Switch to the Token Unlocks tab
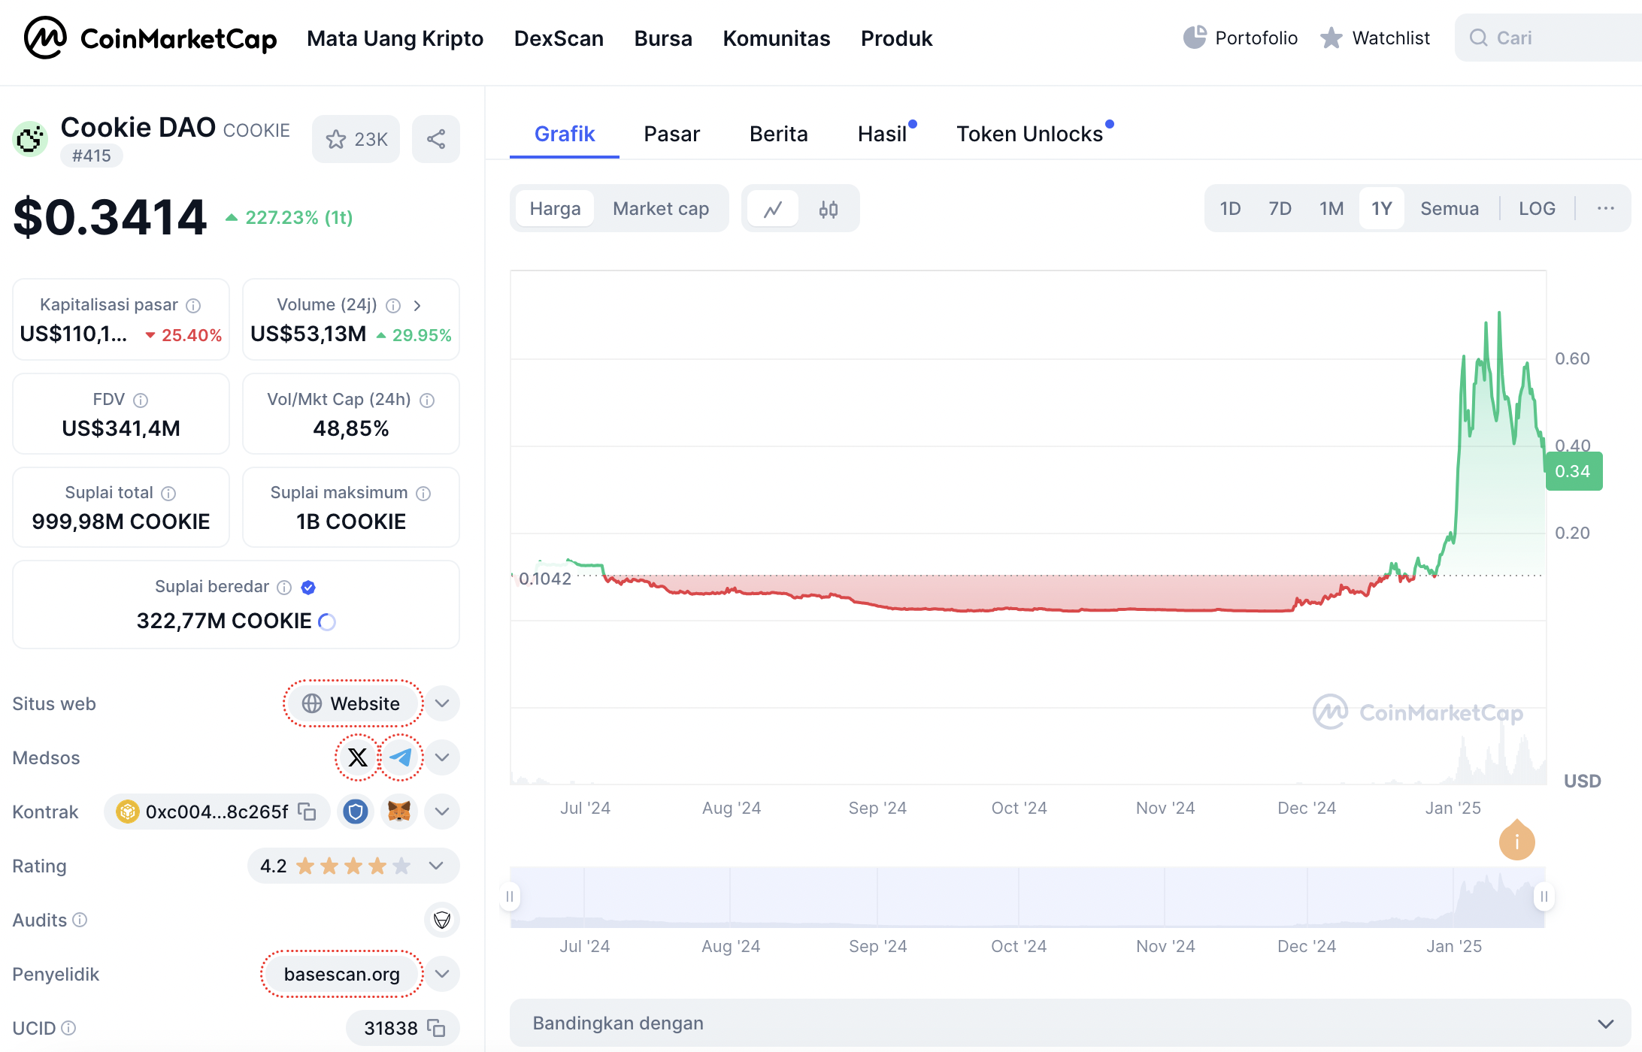Viewport: 1642px width, 1052px height. [1029, 133]
